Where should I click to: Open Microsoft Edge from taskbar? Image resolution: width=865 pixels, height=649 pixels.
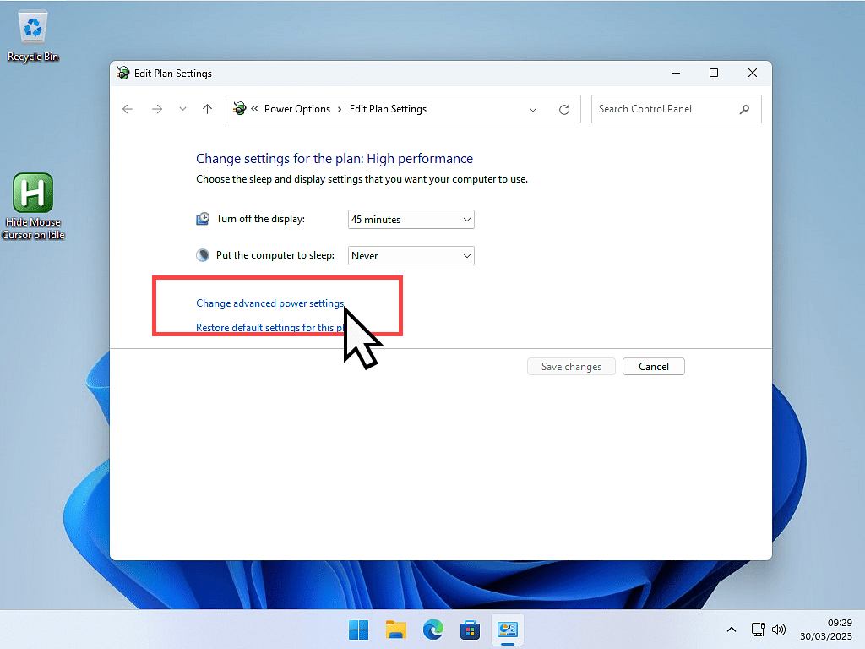[433, 630]
